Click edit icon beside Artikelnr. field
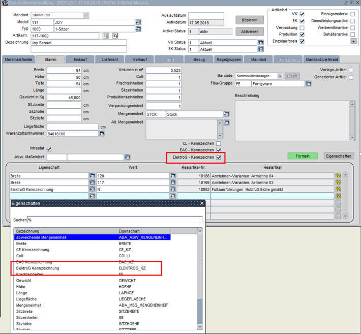The image size is (361, 334). (x=106, y=36)
